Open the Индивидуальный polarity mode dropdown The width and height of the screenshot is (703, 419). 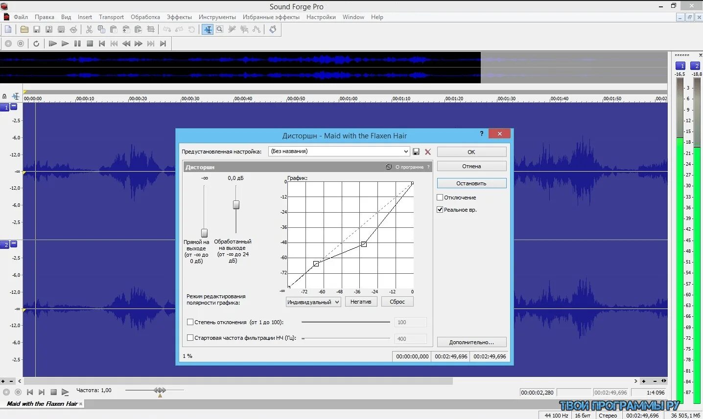click(x=313, y=302)
